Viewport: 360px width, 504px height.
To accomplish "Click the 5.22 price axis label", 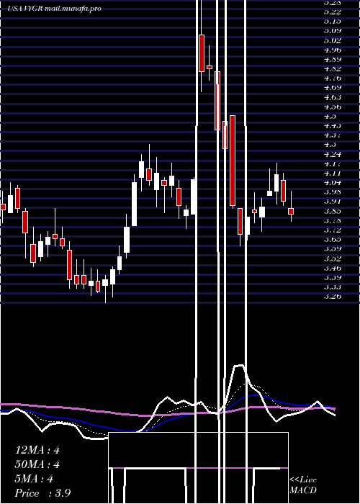I will coord(333,12).
